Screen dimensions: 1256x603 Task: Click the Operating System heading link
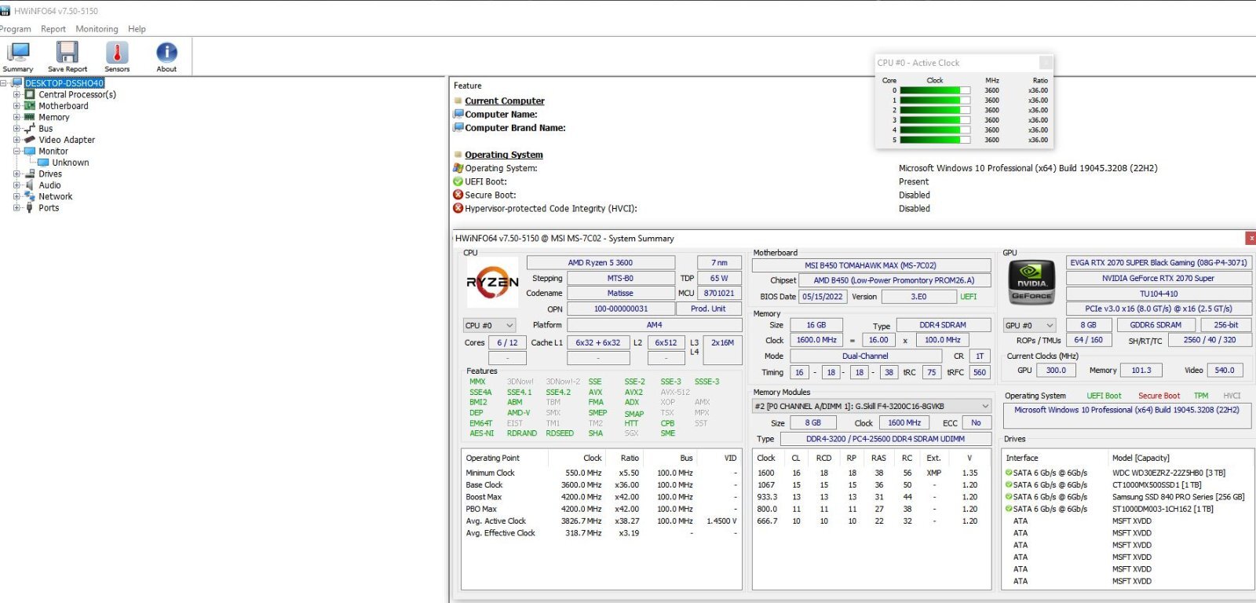tap(503, 155)
